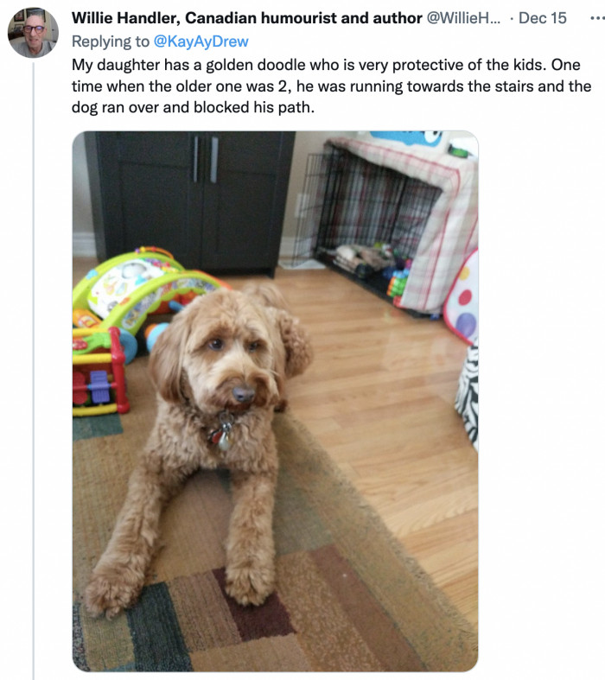
Task: Open the tweet's more options (three dots) menu
Action: (597, 18)
